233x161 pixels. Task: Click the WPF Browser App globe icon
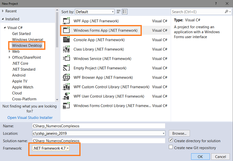click(x=66, y=77)
